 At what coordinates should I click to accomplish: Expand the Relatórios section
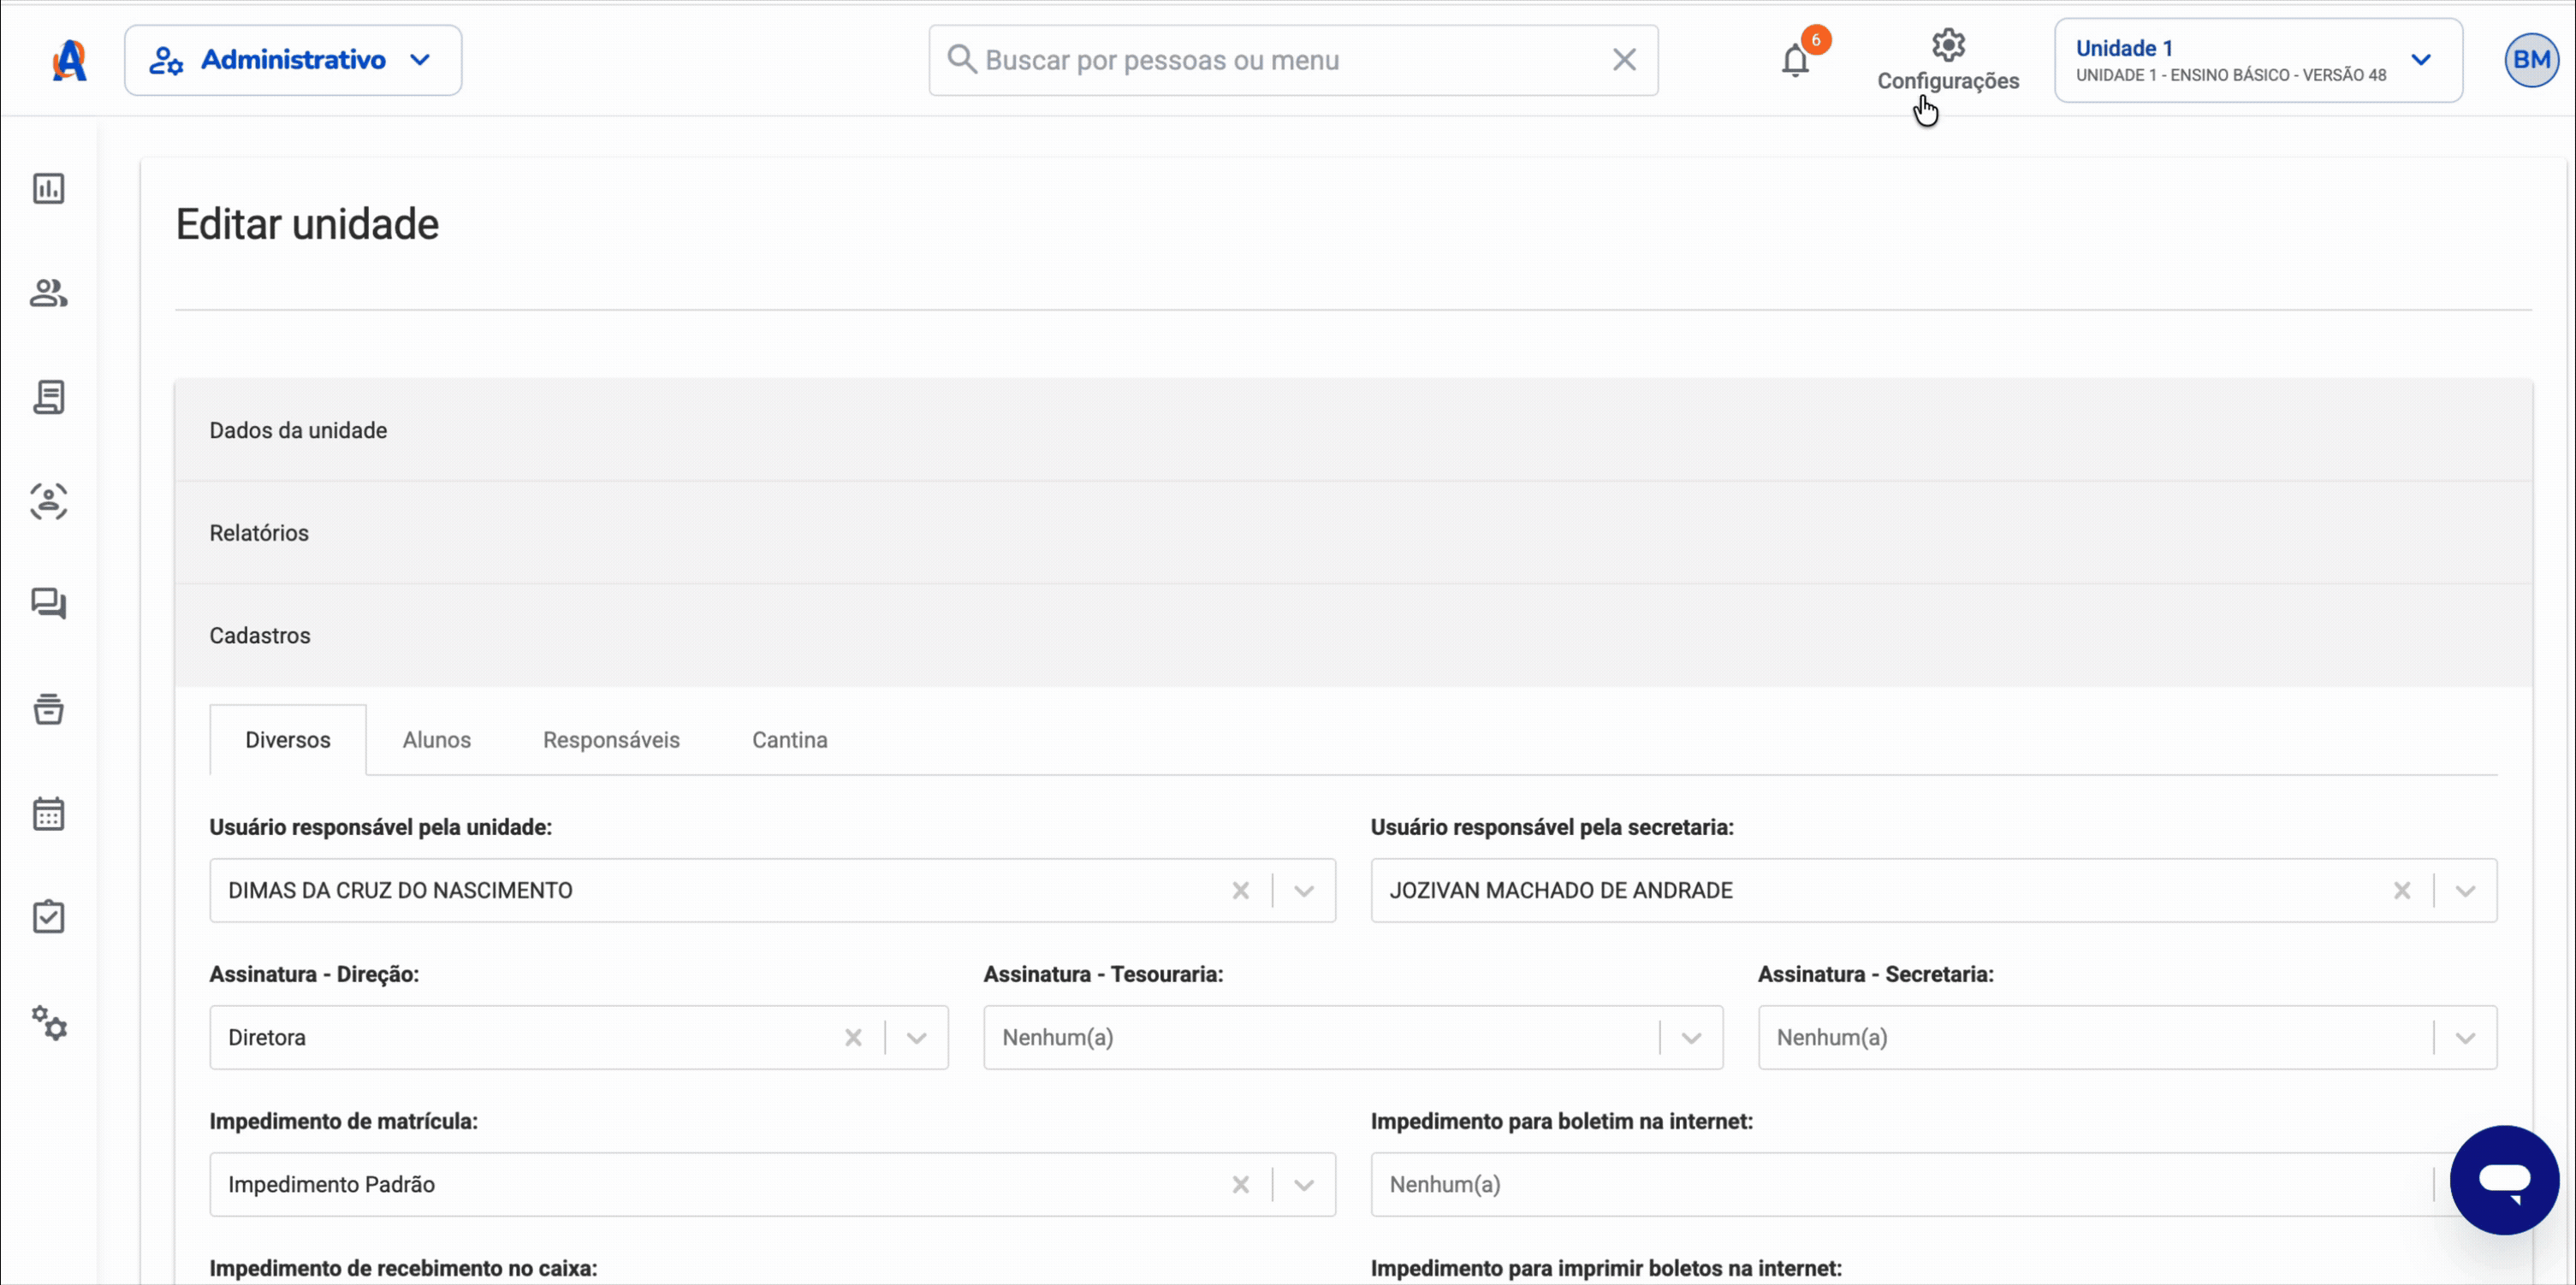tap(1353, 533)
